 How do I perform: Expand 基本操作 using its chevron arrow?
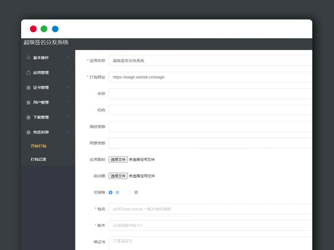click(68, 57)
